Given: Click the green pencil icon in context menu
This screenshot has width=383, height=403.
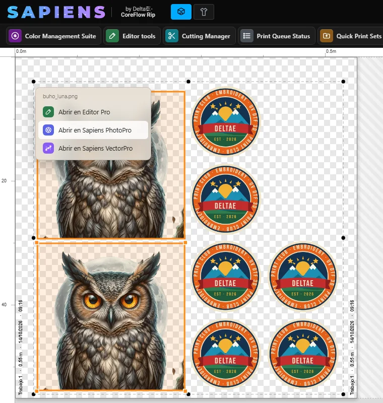Looking at the screenshot, I should [48, 112].
